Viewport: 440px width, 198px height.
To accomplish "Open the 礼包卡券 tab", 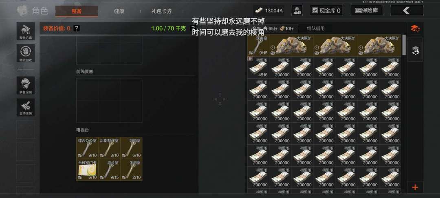I will (x=162, y=11).
